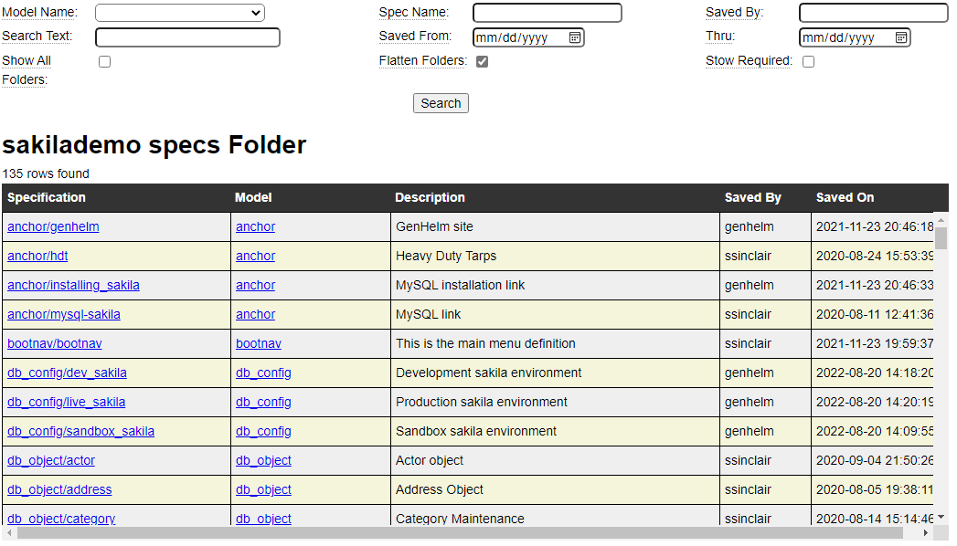This screenshot has height=546, width=957.
Task: Open the Saved From calendar picker icon
Action: (x=574, y=37)
